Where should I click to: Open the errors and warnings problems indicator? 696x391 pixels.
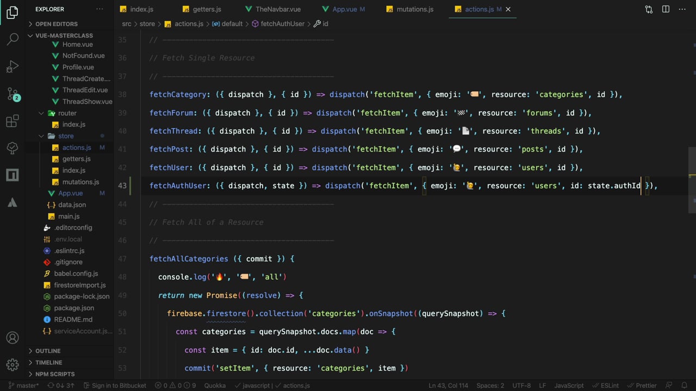click(175, 386)
